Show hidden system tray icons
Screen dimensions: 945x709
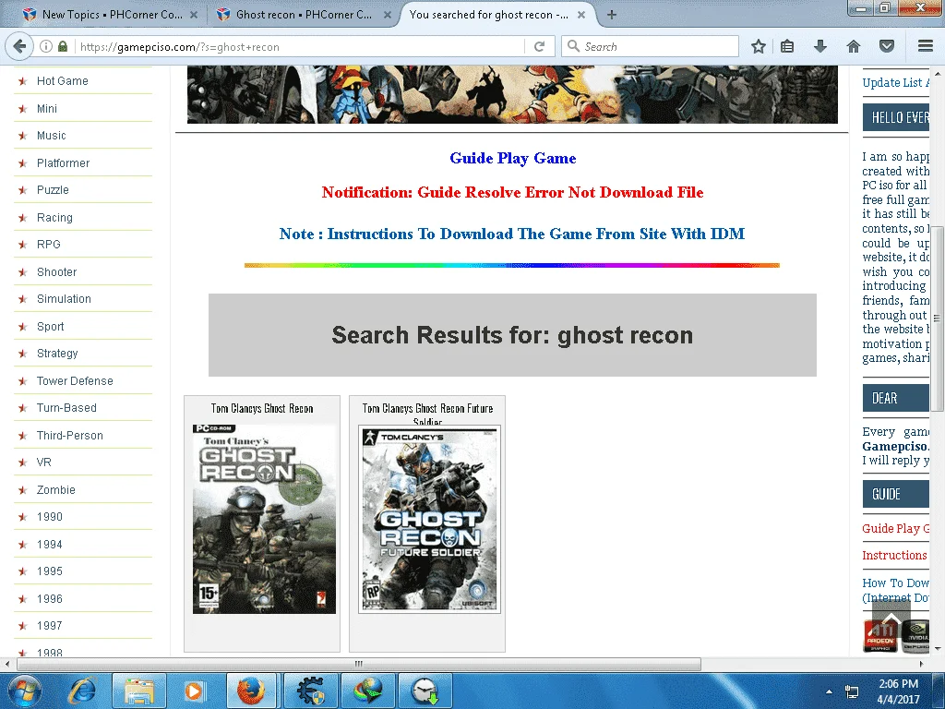(x=829, y=691)
